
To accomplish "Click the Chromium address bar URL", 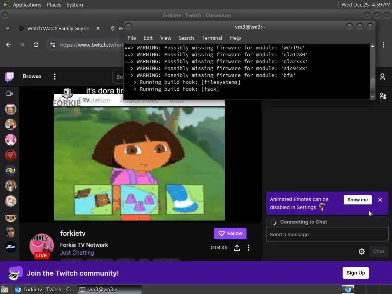I will [x=91, y=45].
